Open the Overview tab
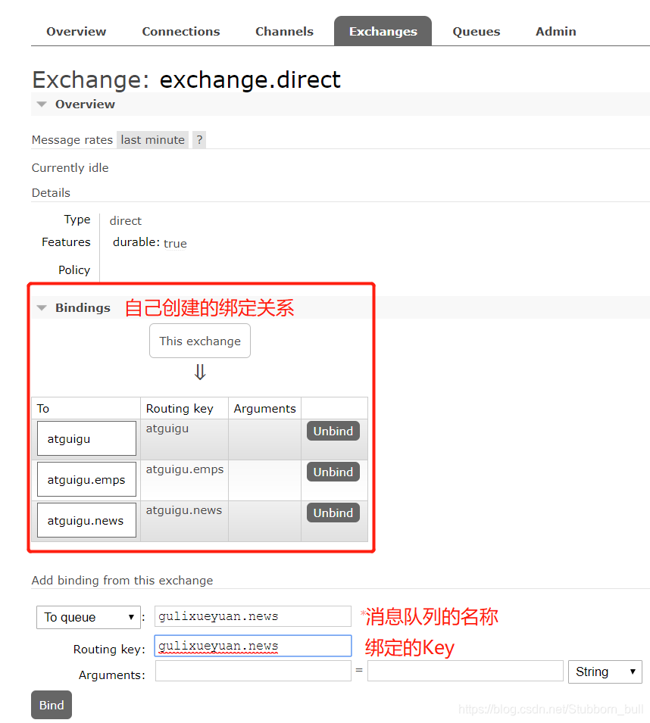The height and width of the screenshot is (723, 650). [76, 31]
